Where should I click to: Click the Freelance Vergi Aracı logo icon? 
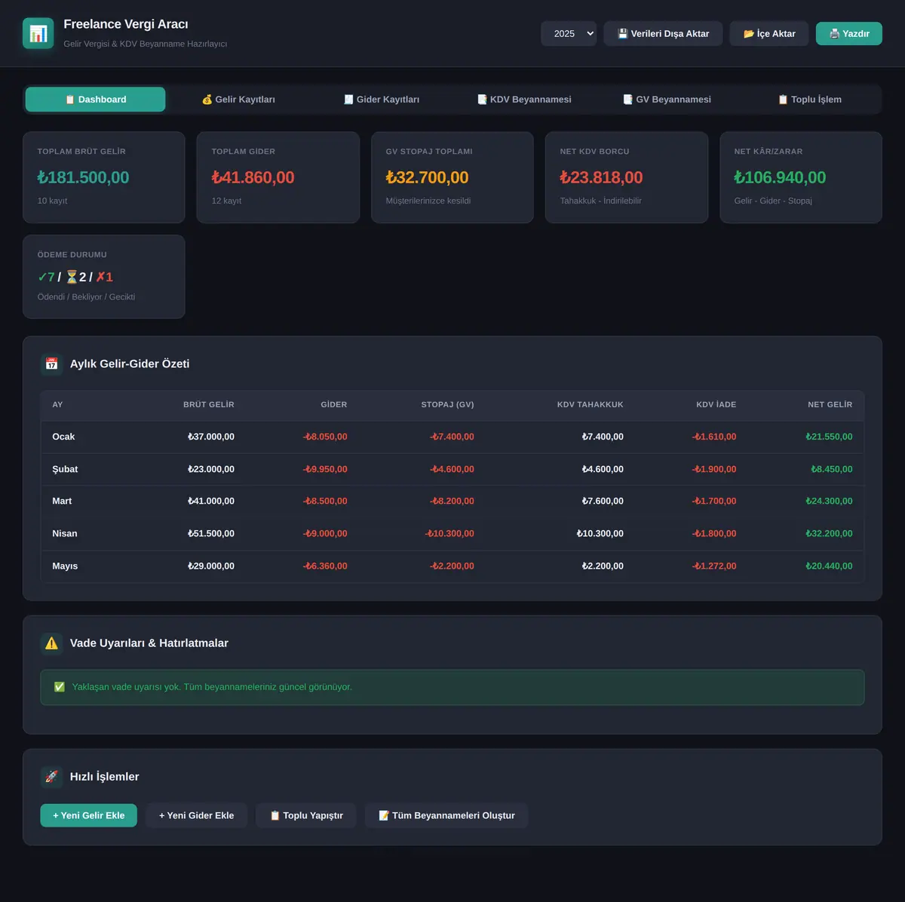pyautogui.click(x=38, y=33)
